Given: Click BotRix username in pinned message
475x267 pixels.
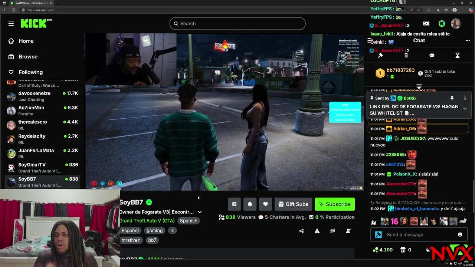Looking at the screenshot, I should pyautogui.click(x=410, y=98).
